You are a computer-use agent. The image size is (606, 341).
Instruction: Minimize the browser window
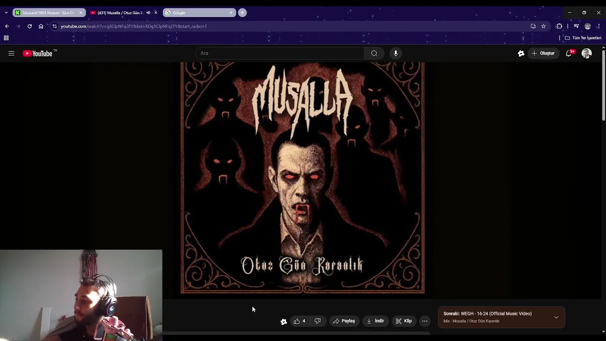tap(570, 13)
